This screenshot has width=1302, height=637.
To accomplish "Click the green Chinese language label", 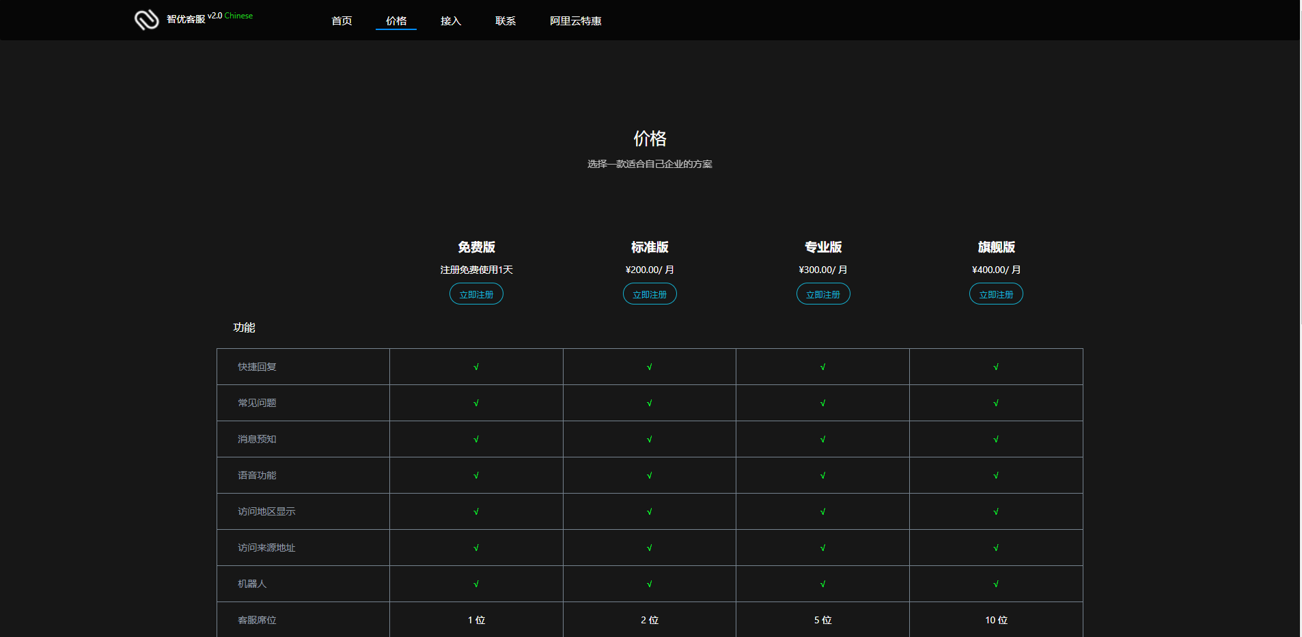I will 238,16.
